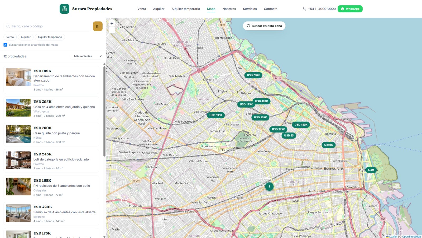Open the Más recientes sort dropdown
Screen dimensions: 422x238
pyautogui.click(x=88, y=56)
